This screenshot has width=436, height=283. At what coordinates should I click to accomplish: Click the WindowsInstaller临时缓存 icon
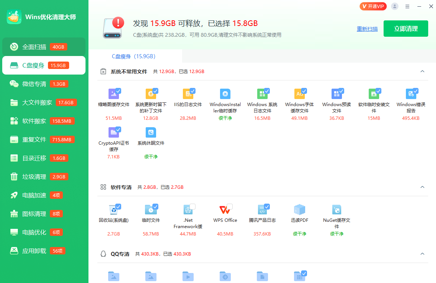coord(225,94)
